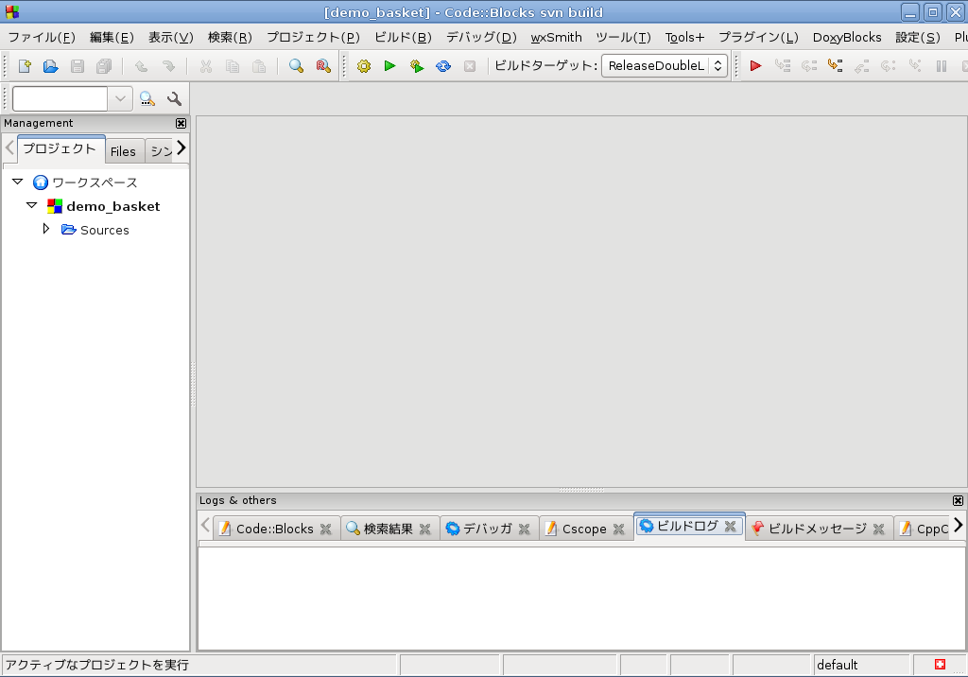
Task: Open the プロジェクト(P) menu
Action: 313,37
